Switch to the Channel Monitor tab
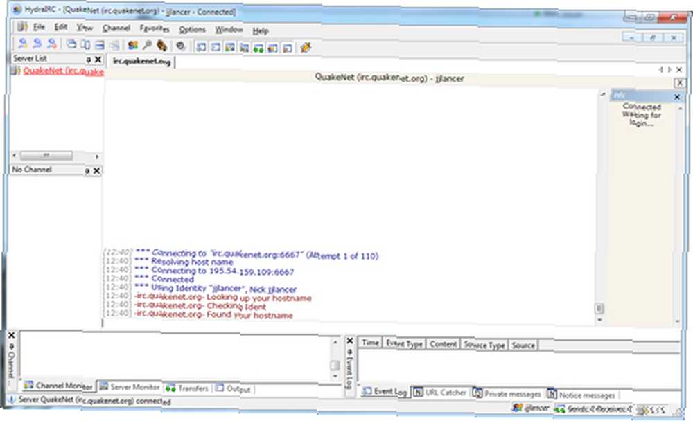This screenshot has height=423, width=693. [x=58, y=386]
